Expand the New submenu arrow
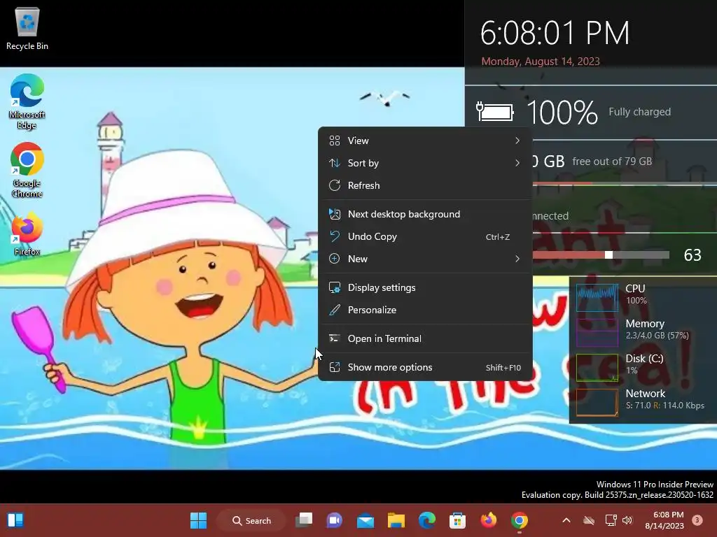 [517, 259]
